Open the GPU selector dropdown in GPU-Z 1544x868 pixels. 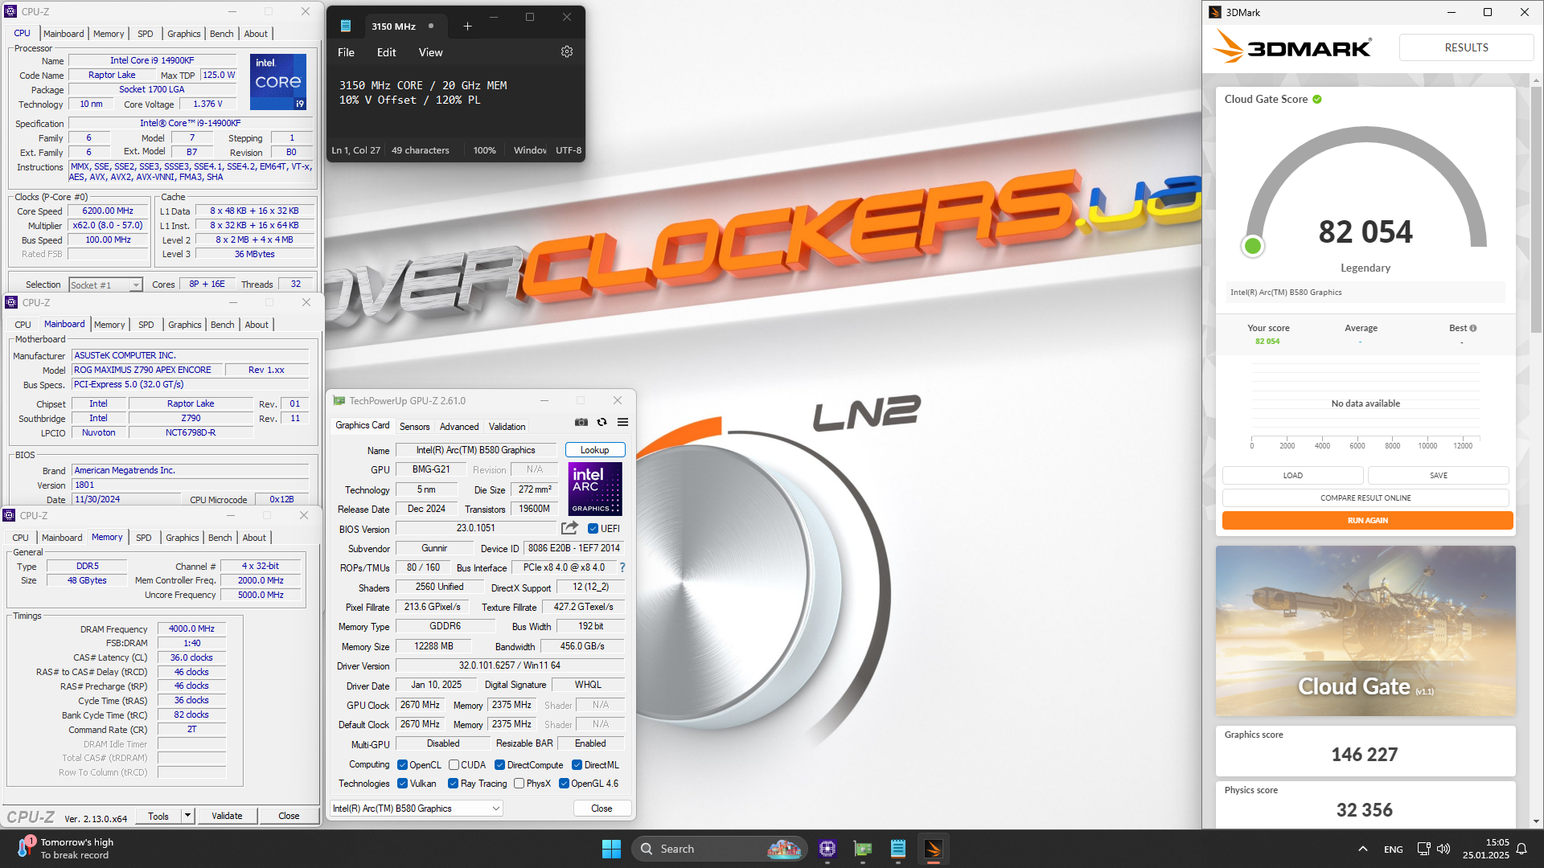point(417,809)
